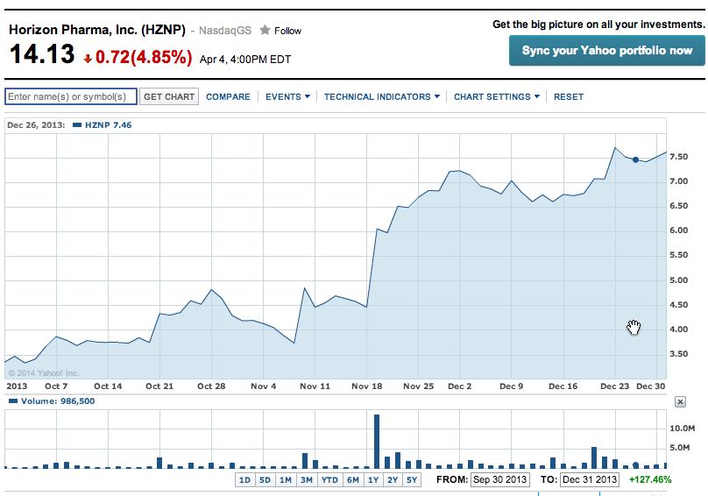
Task: Click the +127.46% performance value
Action: pyautogui.click(x=650, y=479)
